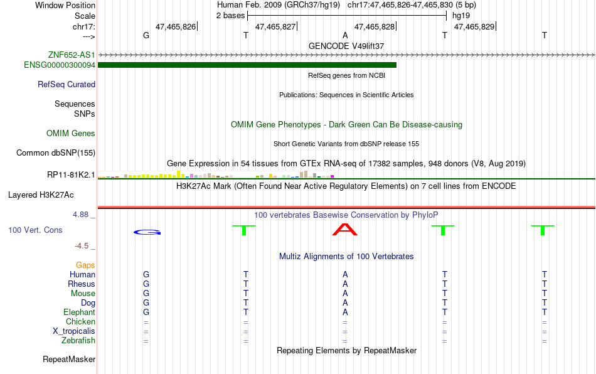596x374 pixels.
Task: Click the Human Feb. 2009 (GRCh37/hg19) assembly text
Action: pyautogui.click(x=280, y=5)
